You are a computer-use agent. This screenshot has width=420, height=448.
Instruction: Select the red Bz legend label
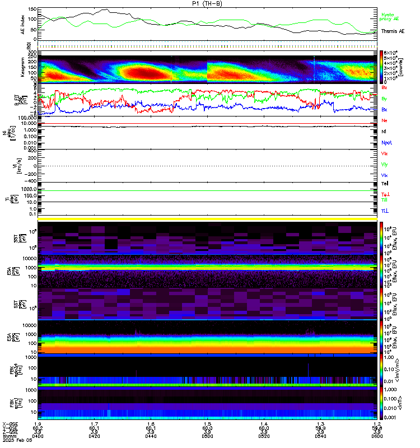coord(384,87)
